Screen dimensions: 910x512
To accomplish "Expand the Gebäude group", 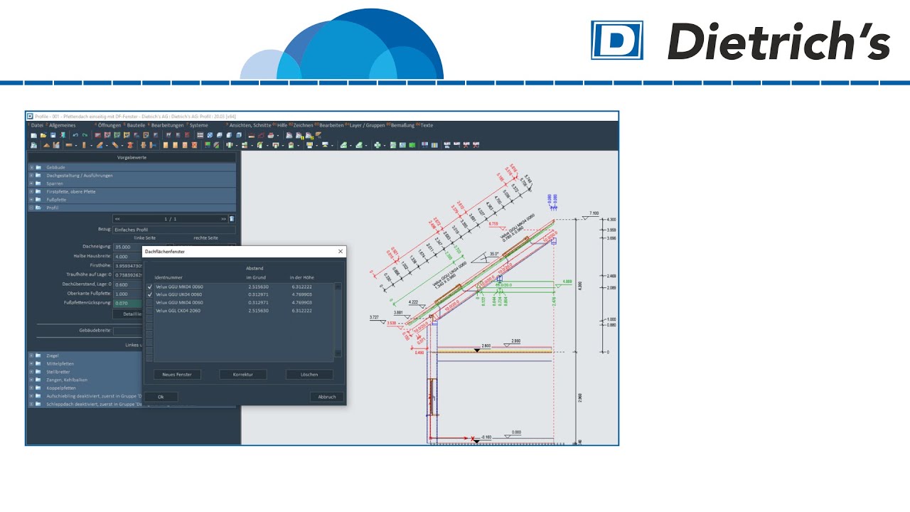I will pyautogui.click(x=31, y=167).
